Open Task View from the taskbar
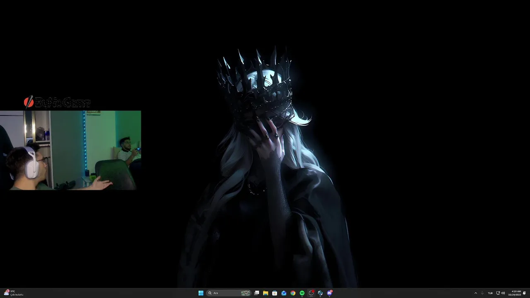The image size is (530, 298). point(257,293)
